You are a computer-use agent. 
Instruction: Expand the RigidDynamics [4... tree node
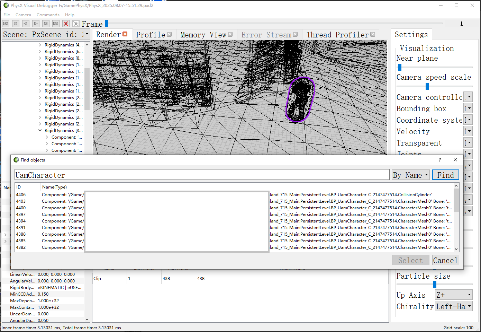point(40,45)
